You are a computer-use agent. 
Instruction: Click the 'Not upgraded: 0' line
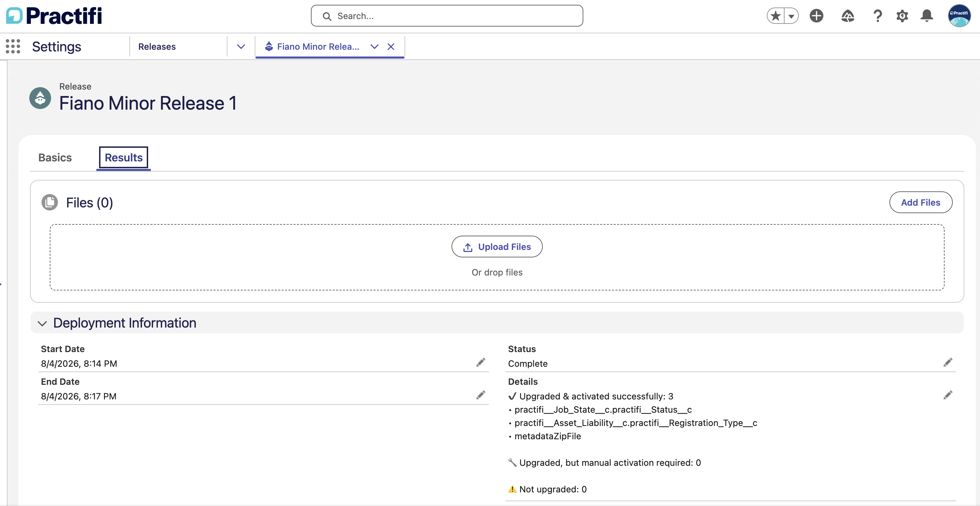(x=548, y=489)
